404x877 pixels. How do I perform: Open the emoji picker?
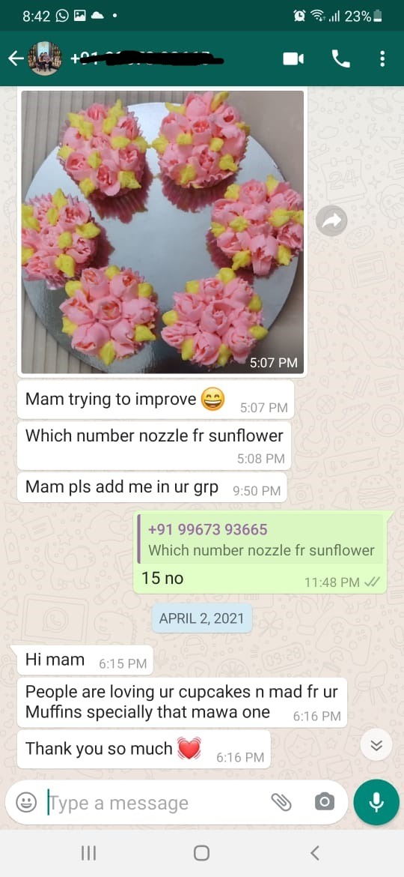(x=25, y=803)
